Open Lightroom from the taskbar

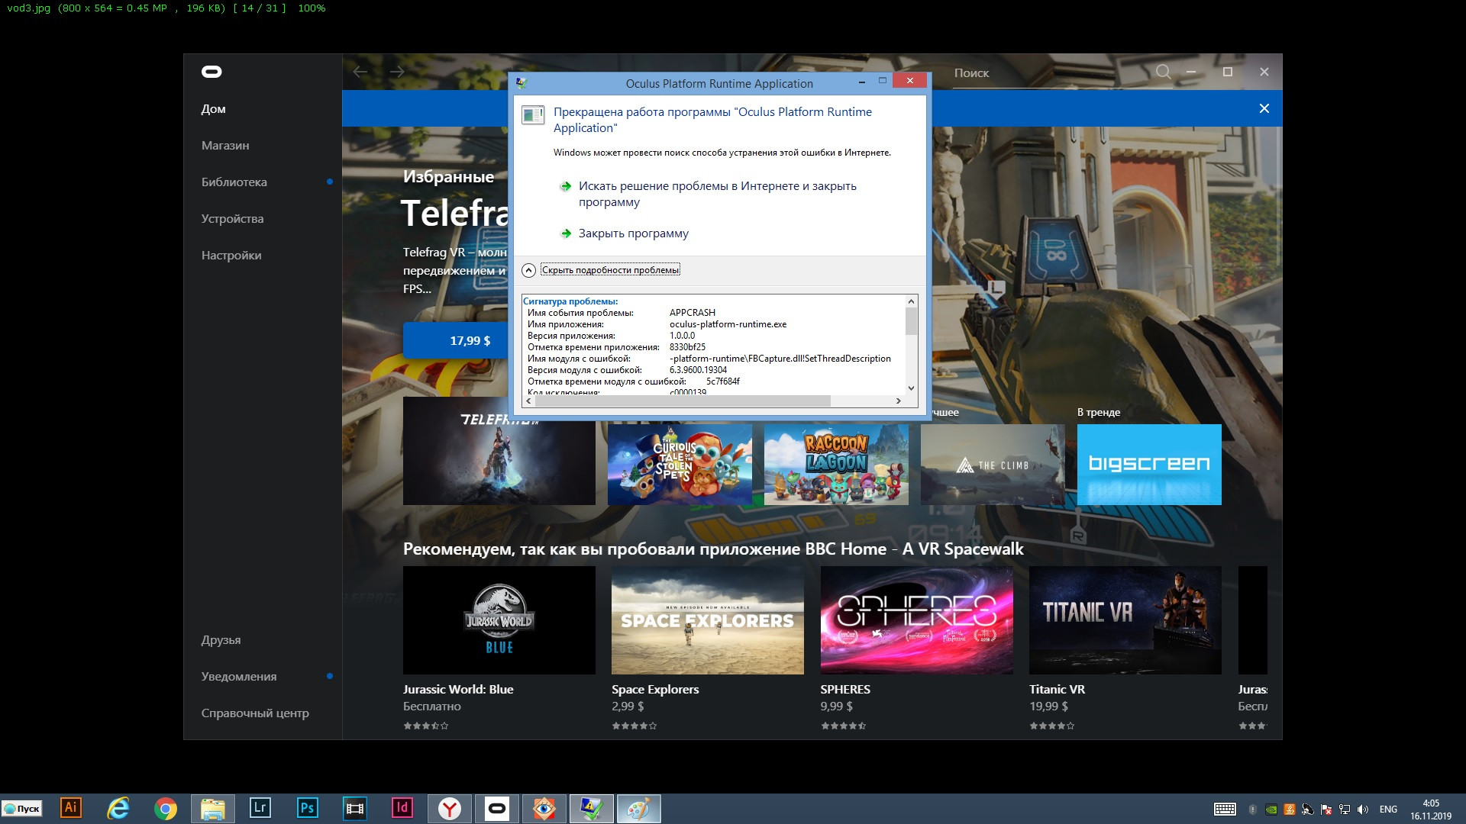pos(260,808)
